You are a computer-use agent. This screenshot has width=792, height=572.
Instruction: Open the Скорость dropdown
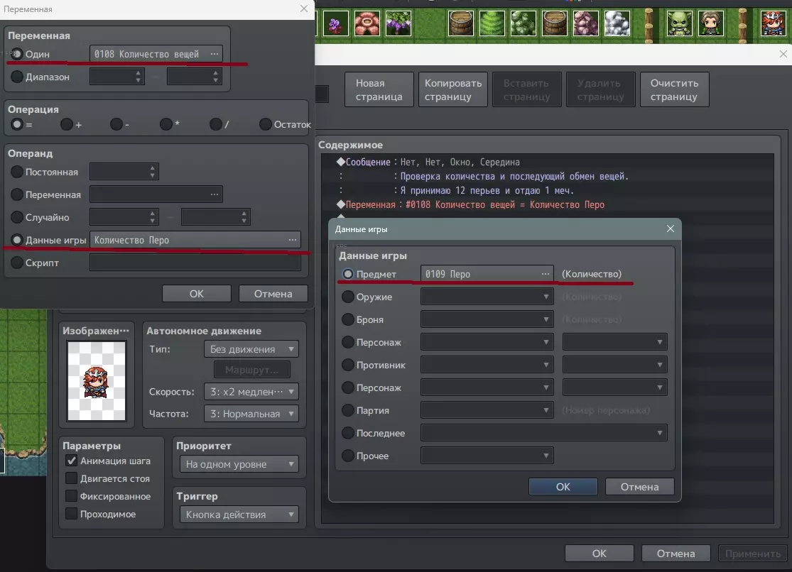coord(251,391)
